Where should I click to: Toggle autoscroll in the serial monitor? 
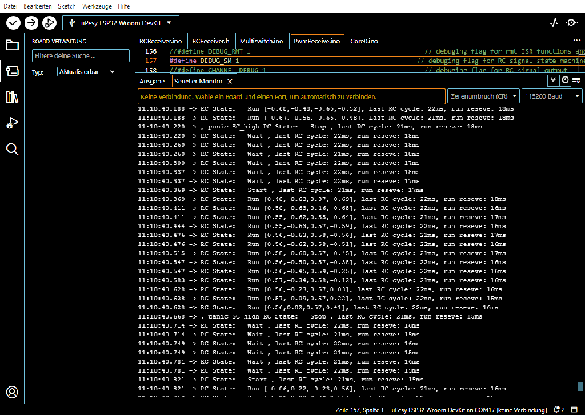(553, 80)
